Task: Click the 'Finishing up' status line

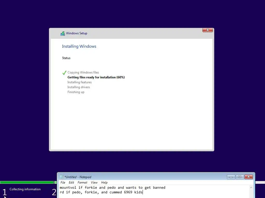Action: coord(76,92)
